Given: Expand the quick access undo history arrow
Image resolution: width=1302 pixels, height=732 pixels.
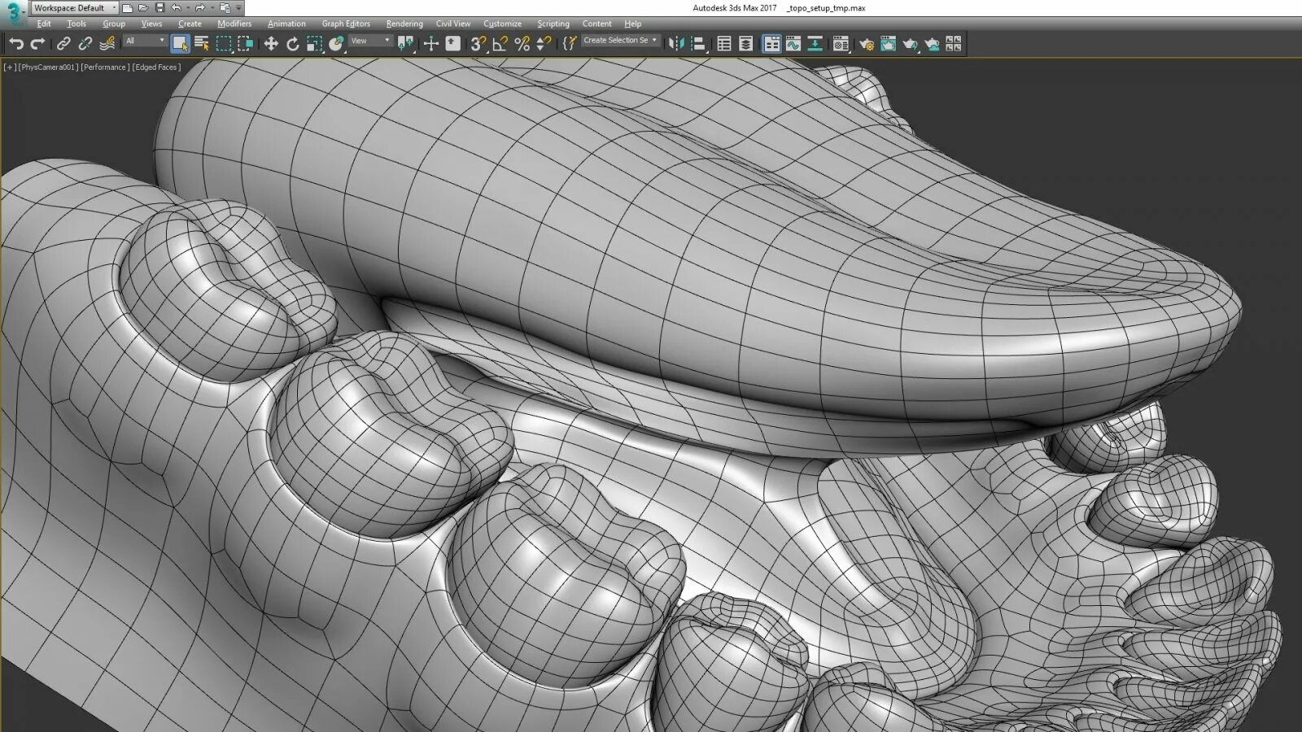Looking at the screenshot, I should click(x=187, y=8).
